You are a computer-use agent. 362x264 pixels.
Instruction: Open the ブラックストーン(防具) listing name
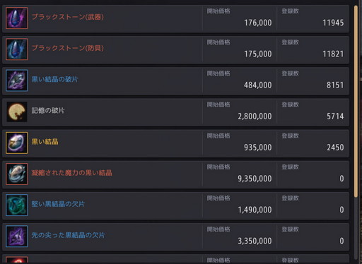tap(68, 48)
